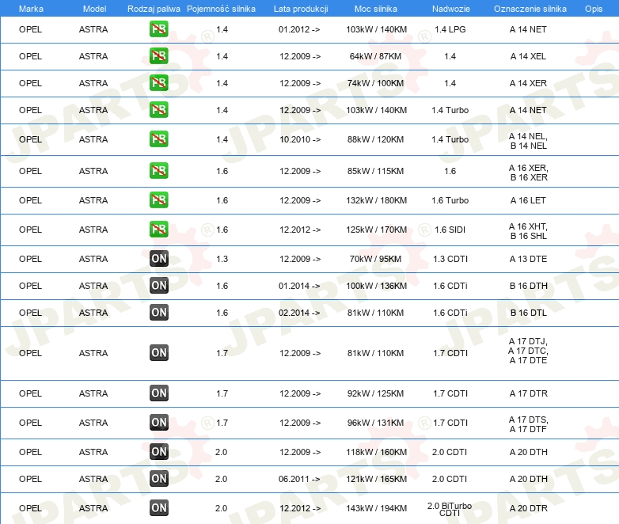Select the A 17 DTS, A 17 DTF cell

point(528,424)
